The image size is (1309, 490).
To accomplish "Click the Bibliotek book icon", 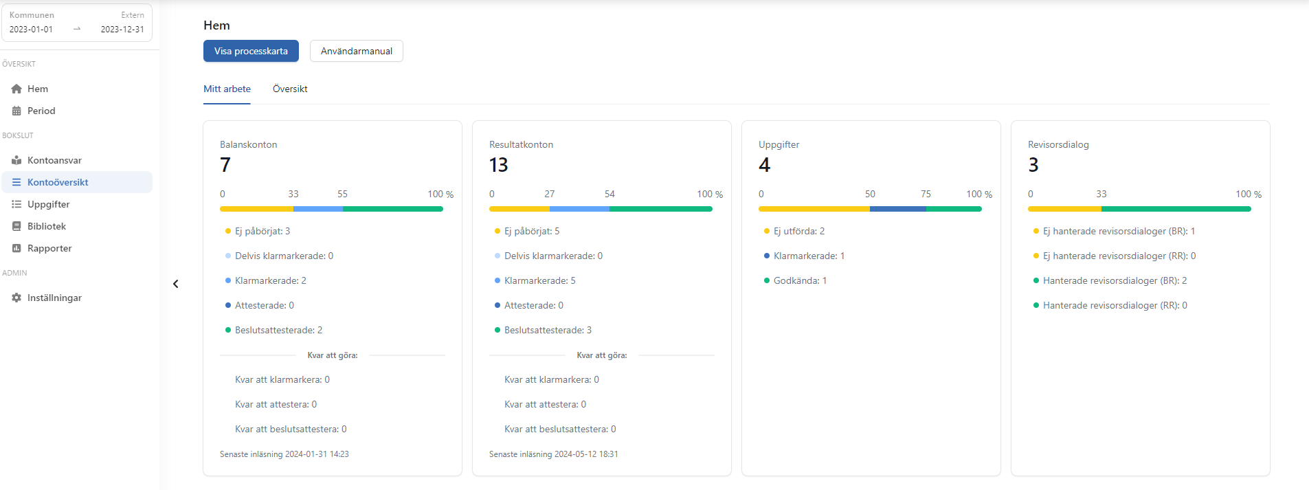I will (x=16, y=226).
